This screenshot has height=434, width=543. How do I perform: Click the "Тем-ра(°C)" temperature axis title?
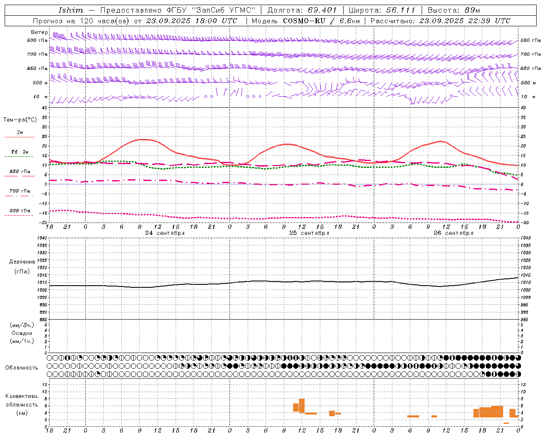pyautogui.click(x=20, y=120)
